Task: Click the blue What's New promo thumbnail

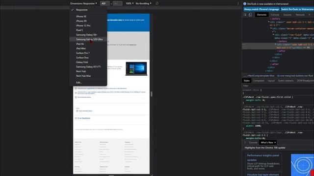Action: pyautogui.click(x=302, y=165)
